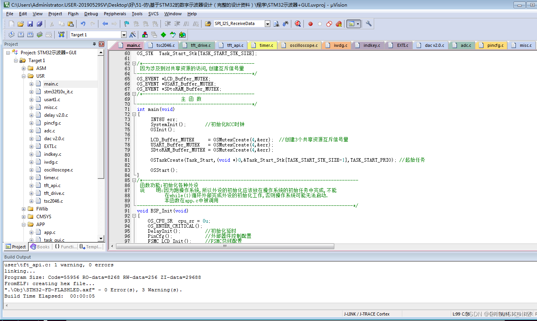Screen dimensions: 537x321
Task: Select oscilloscope.c in project tree
Action: 58,170
